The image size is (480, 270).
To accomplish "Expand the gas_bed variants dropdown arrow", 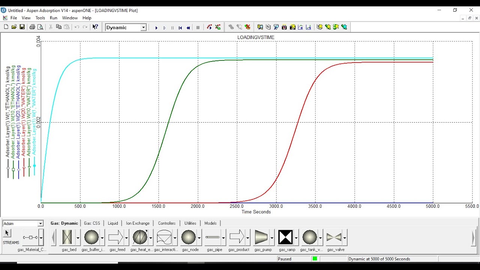I will pyautogui.click(x=78, y=237).
